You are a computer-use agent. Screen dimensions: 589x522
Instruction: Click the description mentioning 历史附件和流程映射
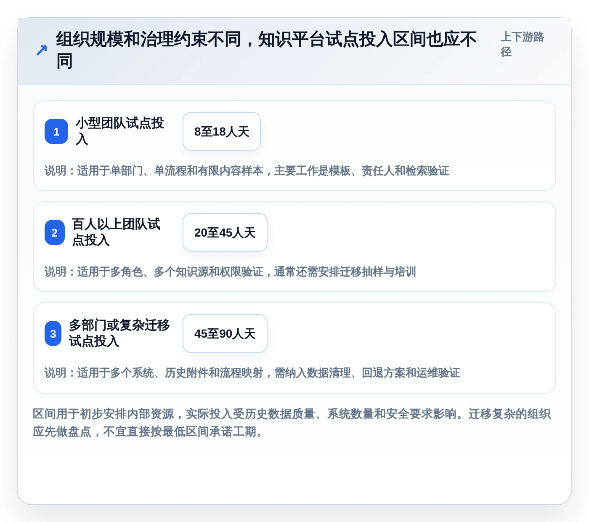pos(252,373)
